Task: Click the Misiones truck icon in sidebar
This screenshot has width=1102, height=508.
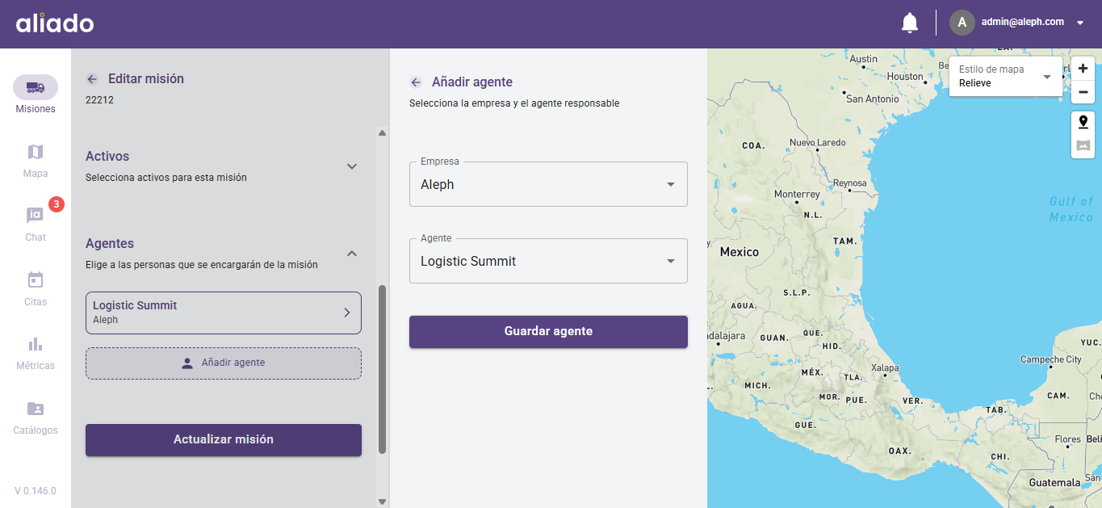Action: tap(36, 87)
